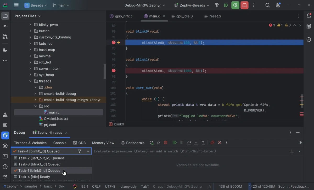Select Task-3 [blink1_id] Queued thread
The width and height of the screenshot is (314, 190).
(x=39, y=164)
